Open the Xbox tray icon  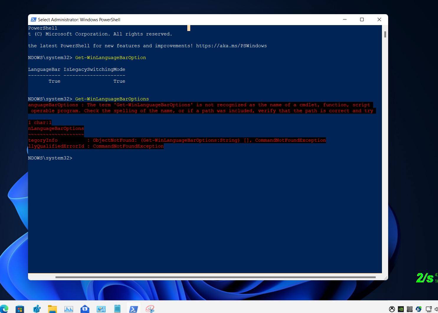(392, 309)
